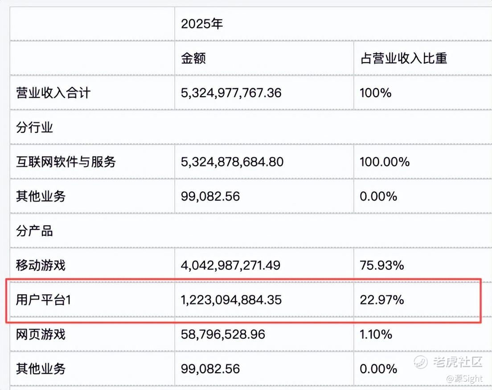The width and height of the screenshot is (492, 390).
Task: Click the 分行业 section row
Action: click(251, 127)
